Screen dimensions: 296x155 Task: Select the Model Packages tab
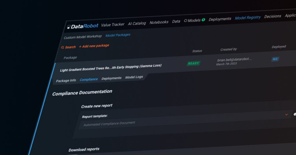[118, 35]
